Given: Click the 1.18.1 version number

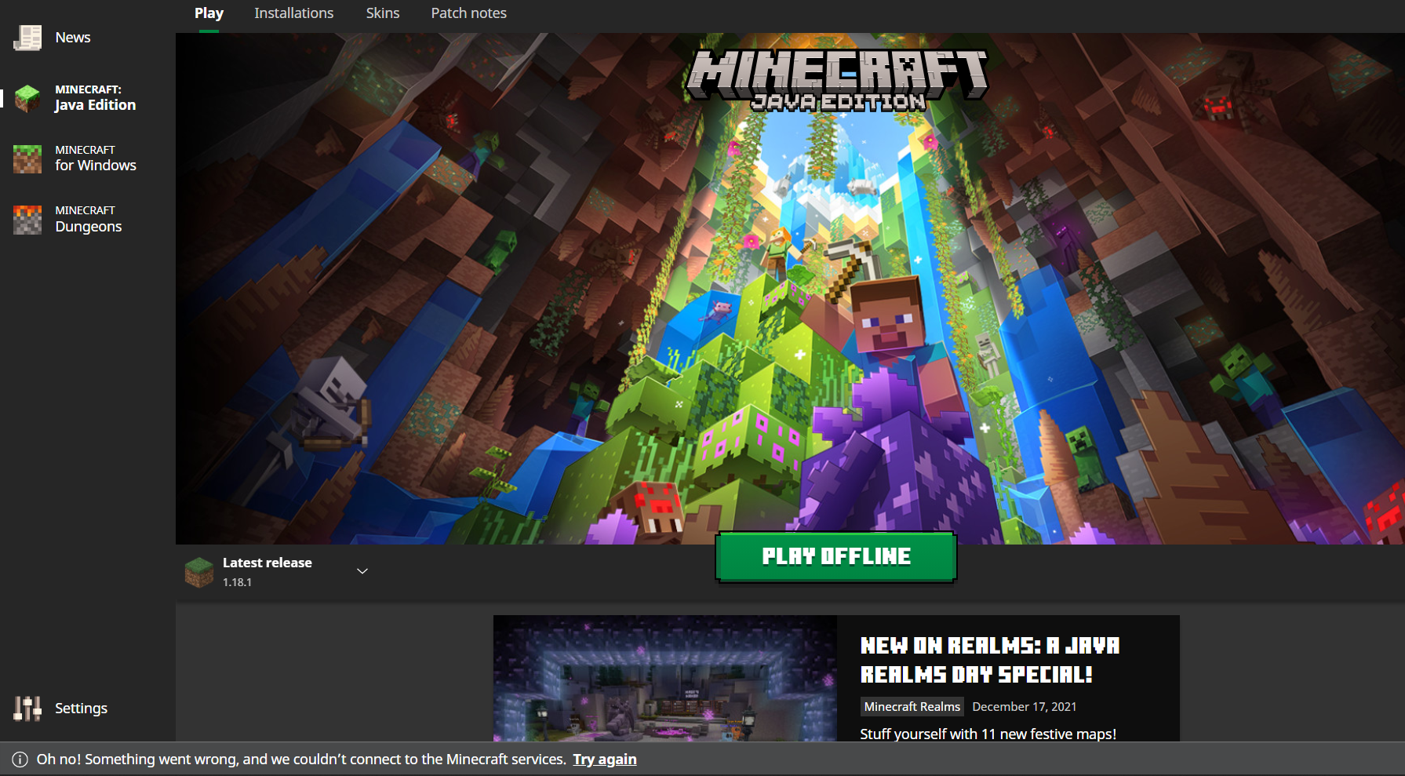Looking at the screenshot, I should (x=237, y=582).
